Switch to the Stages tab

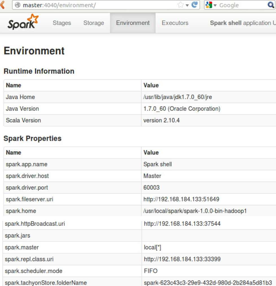point(62,23)
